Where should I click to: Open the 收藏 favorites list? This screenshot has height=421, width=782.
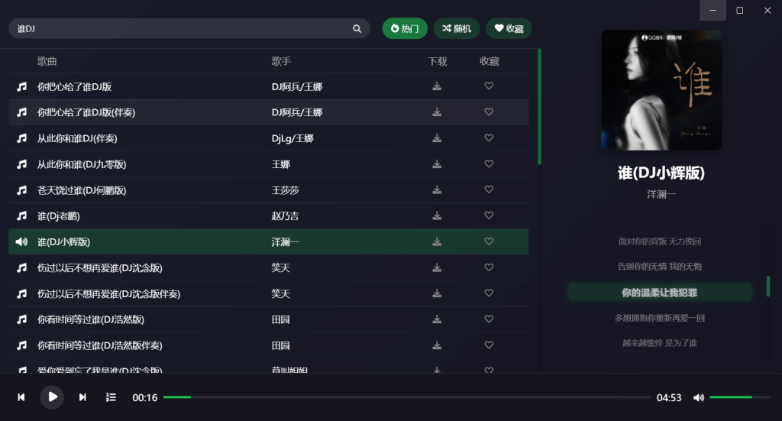(x=509, y=29)
